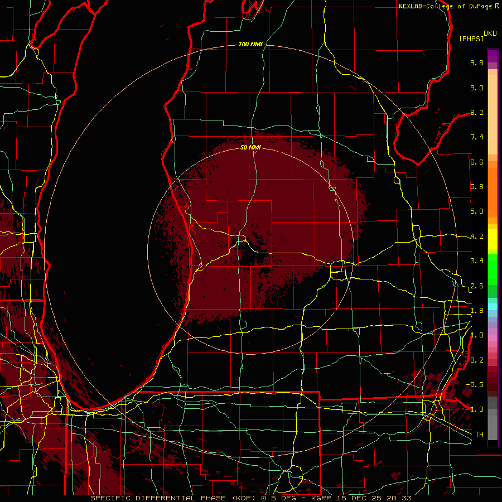The image size is (502, 502).
Task: Click the DKD legend title
Action: [x=490, y=33]
